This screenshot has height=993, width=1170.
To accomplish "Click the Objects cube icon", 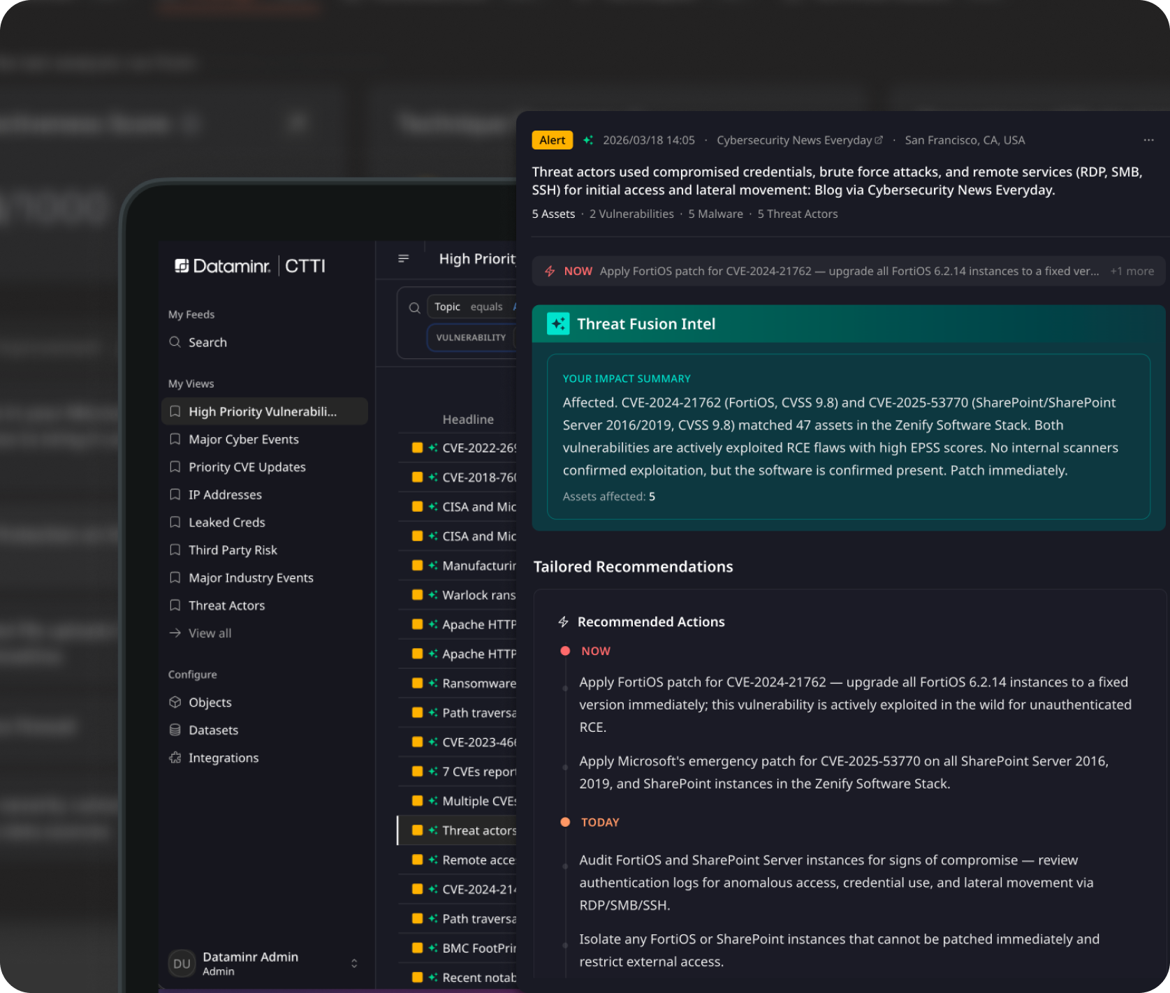I will [175, 703].
